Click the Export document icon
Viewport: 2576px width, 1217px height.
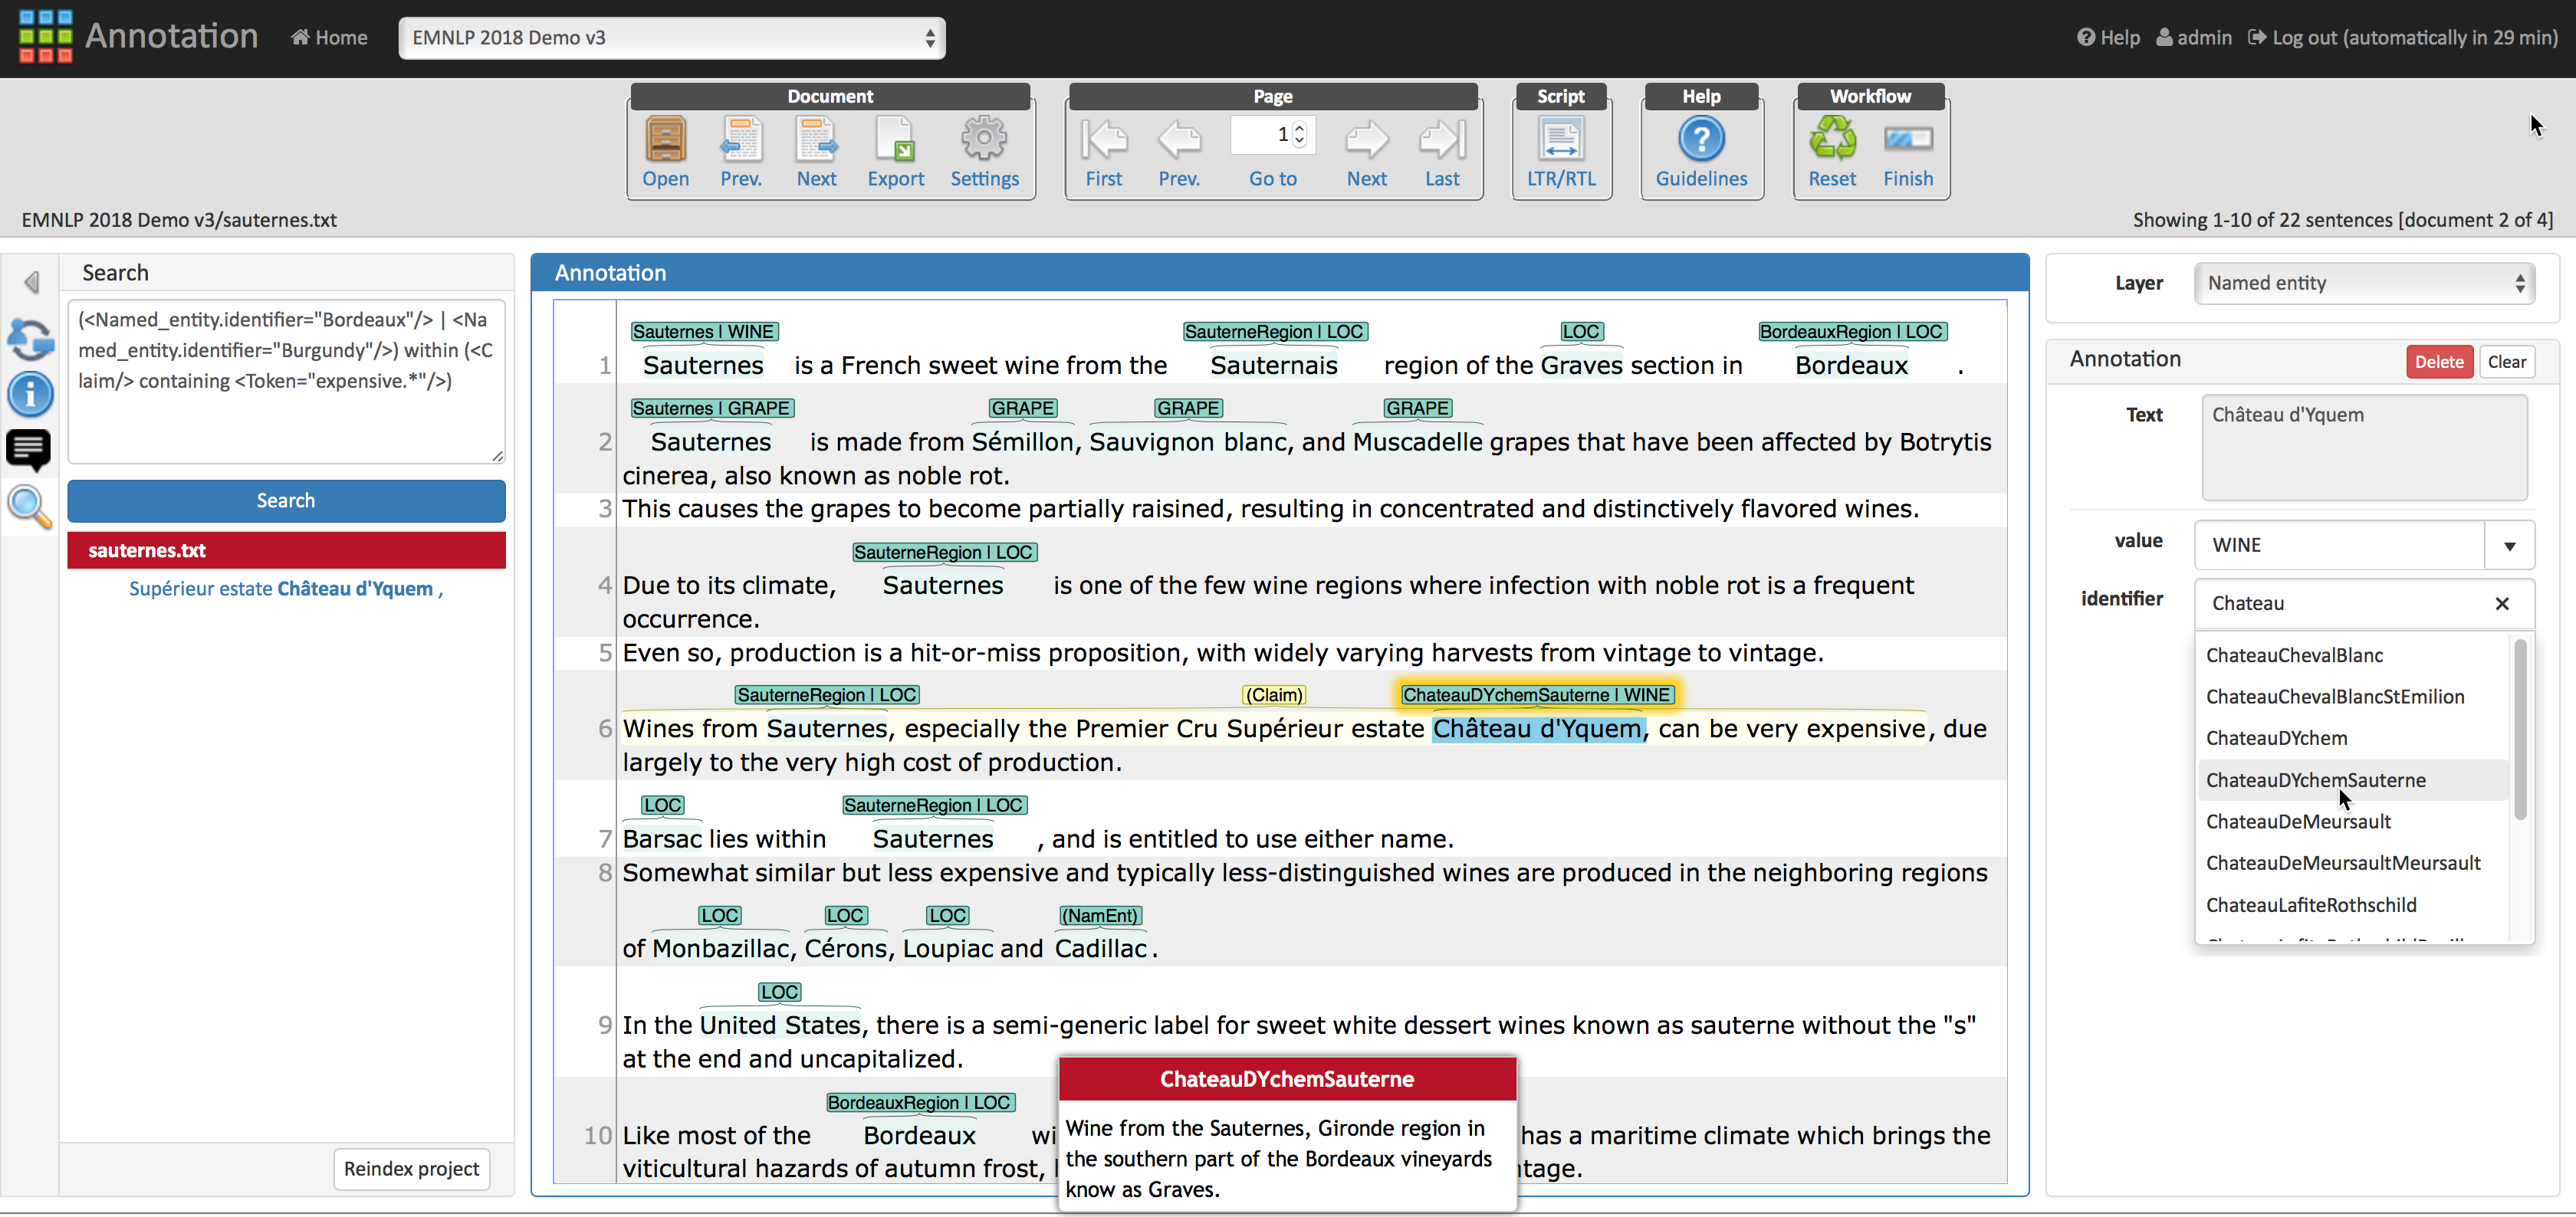pyautogui.click(x=895, y=151)
